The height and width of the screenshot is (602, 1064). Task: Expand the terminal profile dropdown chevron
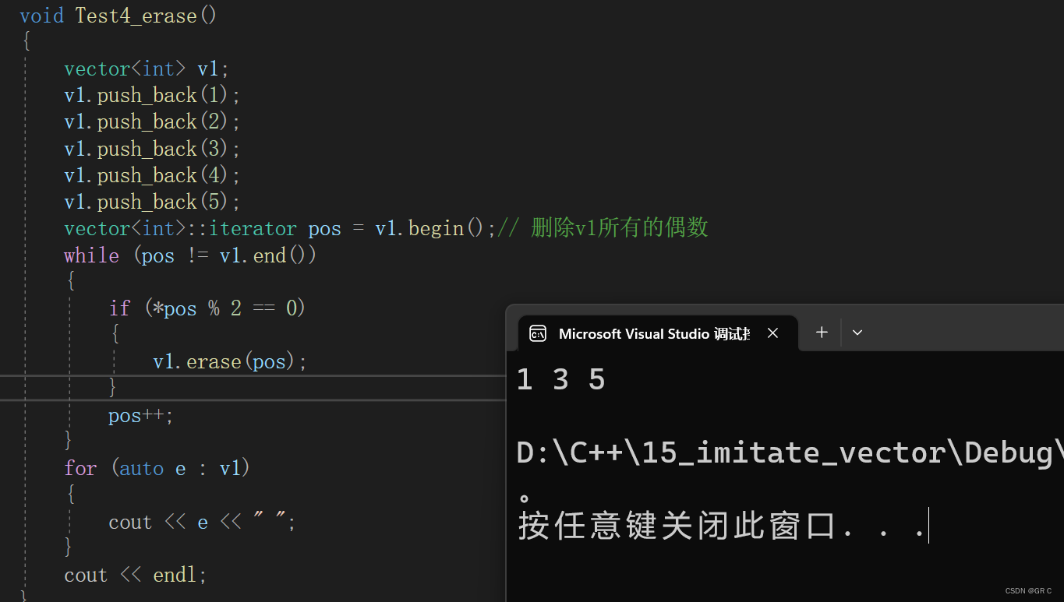(x=857, y=333)
